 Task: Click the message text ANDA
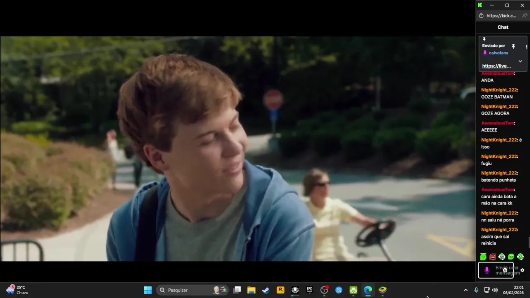click(x=487, y=80)
